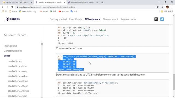Open pandas.Series.array sidebar link
Screen dimensions: 175x98
pyautogui.click(x=17, y=71)
